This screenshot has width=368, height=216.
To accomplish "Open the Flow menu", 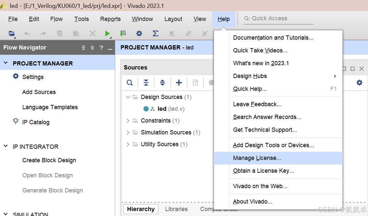I will point(56,19).
